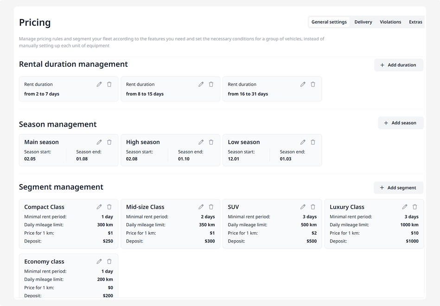Viewport: 440px width, 306px height.
Task: Edit the SUV segment
Action: pyautogui.click(x=303, y=207)
